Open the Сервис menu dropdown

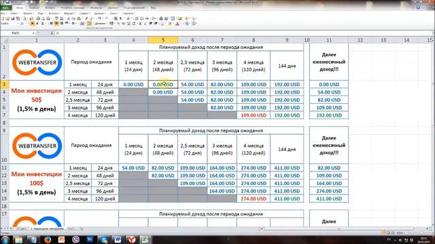coord(84,14)
